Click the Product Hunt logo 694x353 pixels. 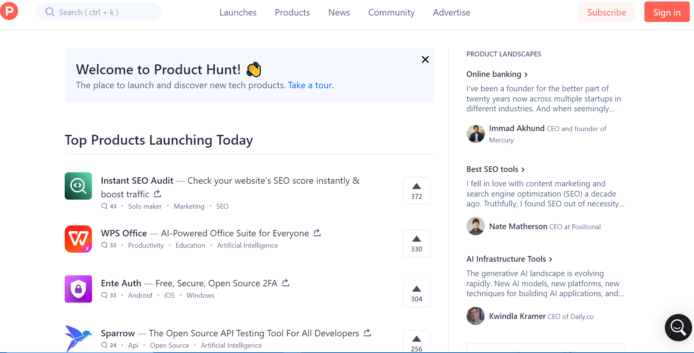[9, 11]
